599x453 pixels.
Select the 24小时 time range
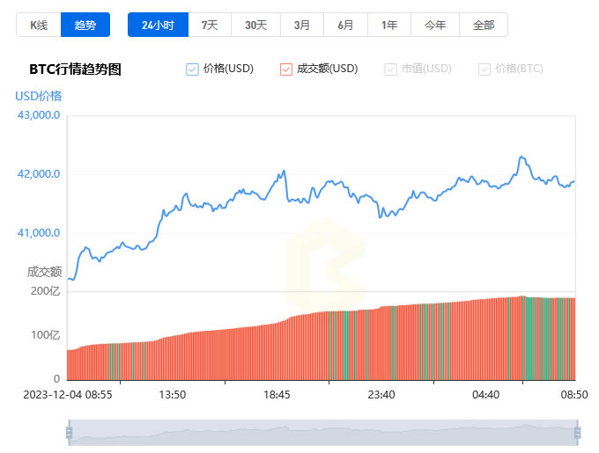(158, 25)
